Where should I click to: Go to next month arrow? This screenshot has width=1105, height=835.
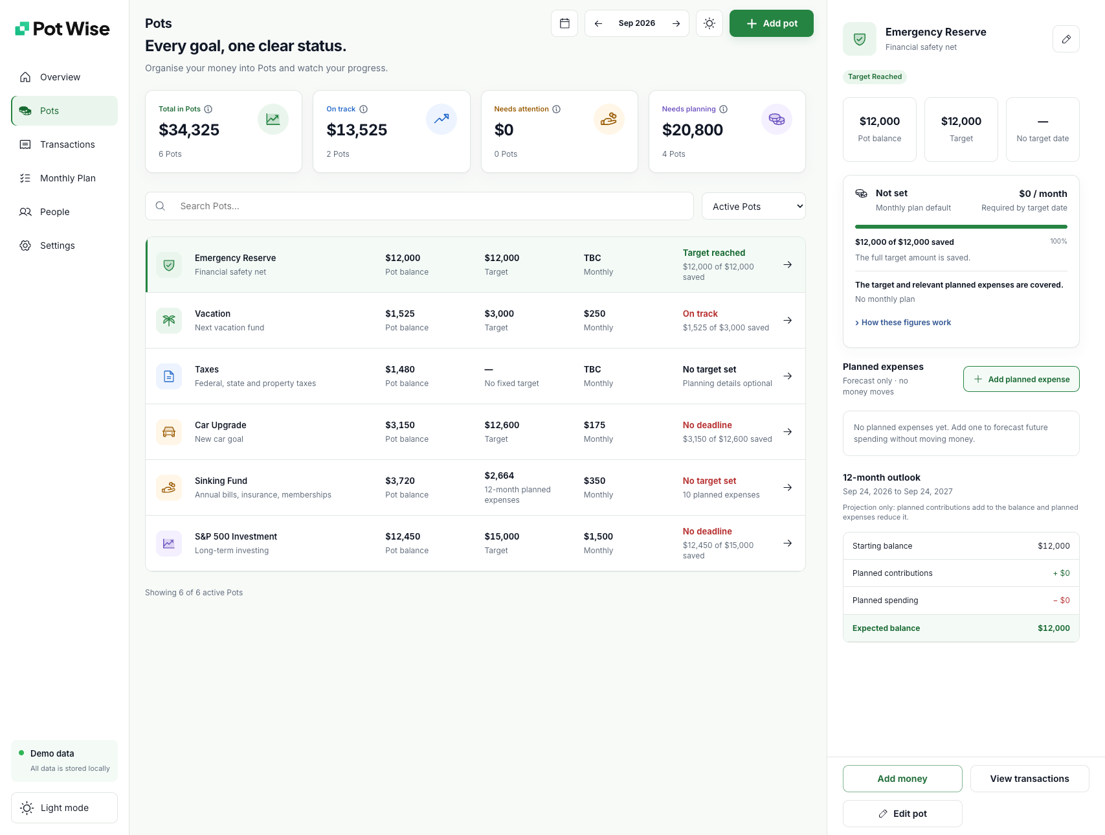click(x=676, y=23)
